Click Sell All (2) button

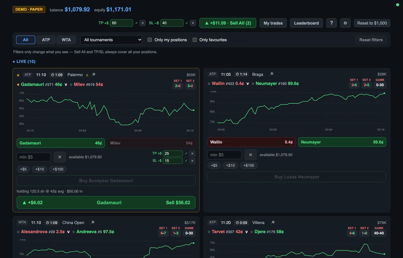click(x=228, y=23)
